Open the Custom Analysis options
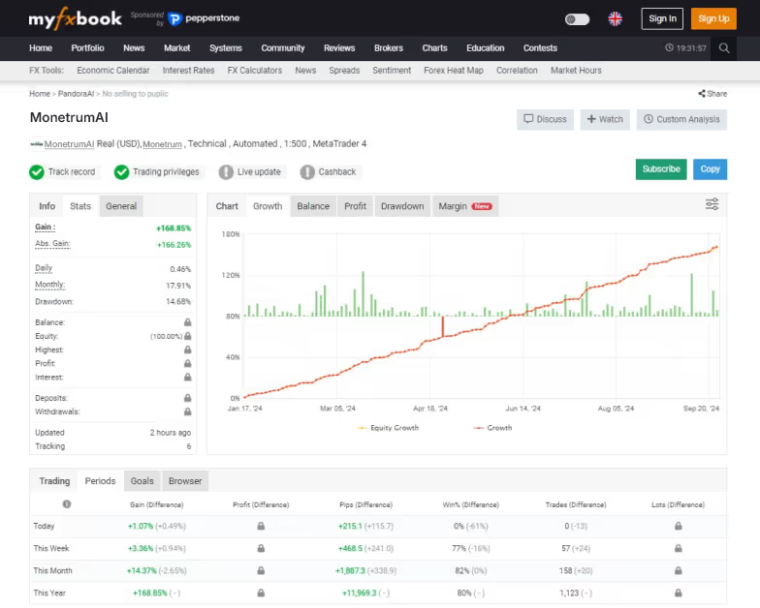This screenshot has width=760, height=608. tap(681, 119)
